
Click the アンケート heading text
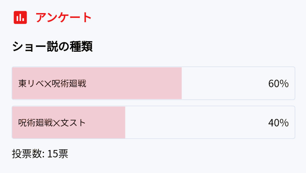tap(64, 18)
